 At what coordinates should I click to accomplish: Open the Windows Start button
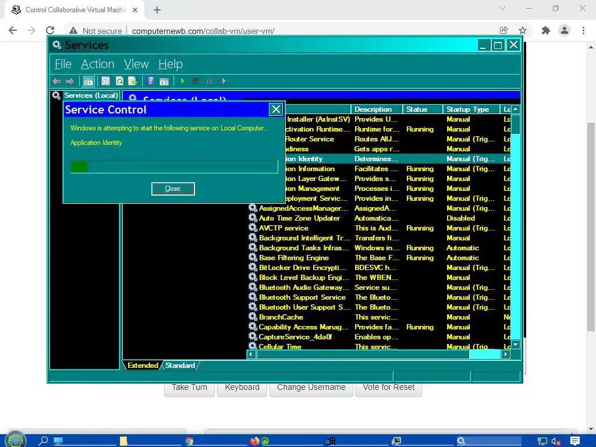(15, 440)
